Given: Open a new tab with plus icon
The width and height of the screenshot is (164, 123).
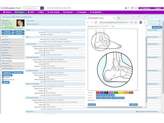Looking at the screenshot, I should [119, 18].
